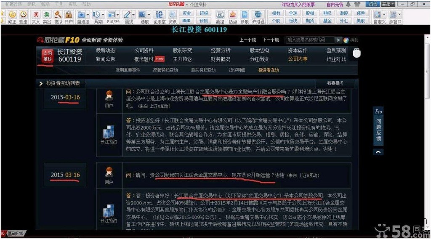
Task: Expand the 选股 dropdown arrow
Action: (x=149, y=15)
